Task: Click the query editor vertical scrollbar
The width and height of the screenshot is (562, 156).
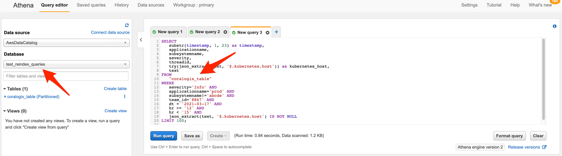Action: 543,79
